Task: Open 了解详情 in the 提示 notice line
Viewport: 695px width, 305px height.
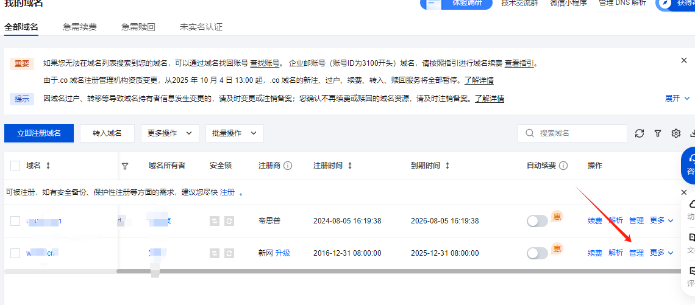Action: [490, 98]
